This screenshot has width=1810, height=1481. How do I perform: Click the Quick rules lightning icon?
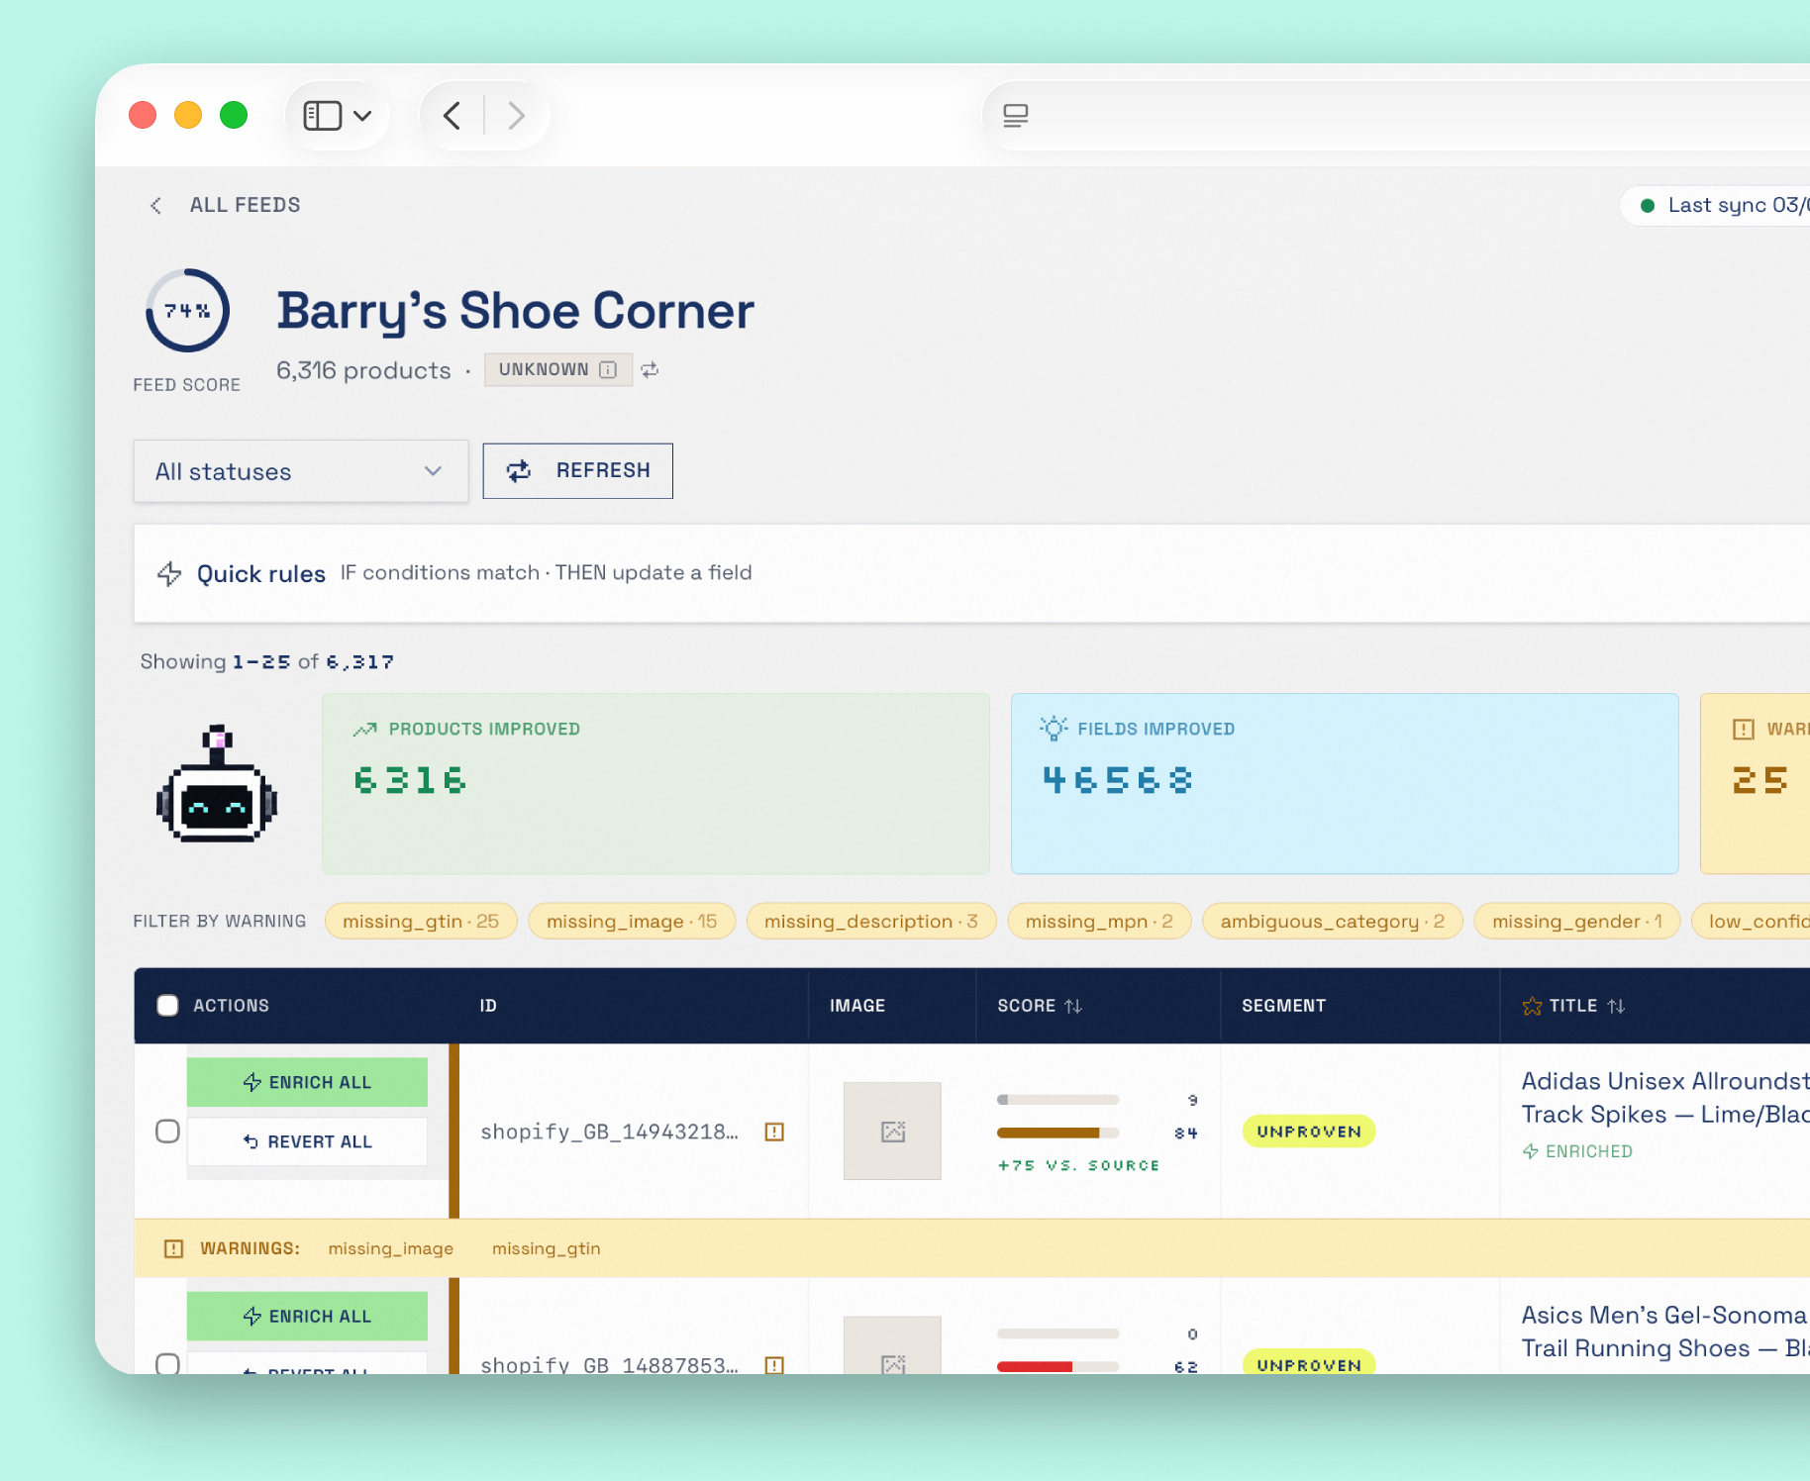point(169,573)
